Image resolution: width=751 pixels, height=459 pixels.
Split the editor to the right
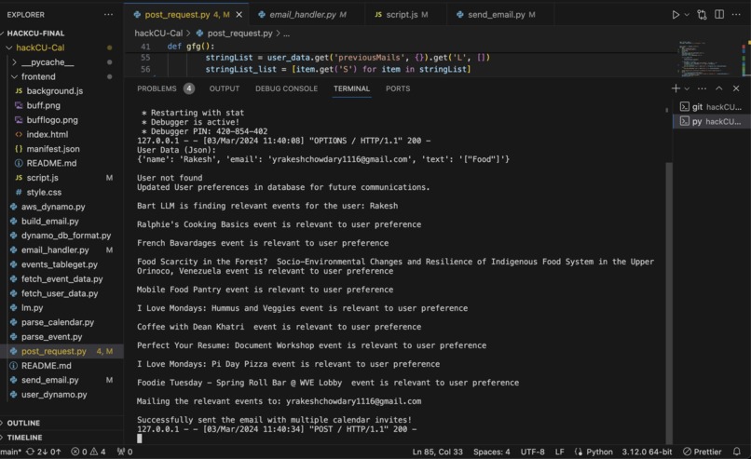719,14
